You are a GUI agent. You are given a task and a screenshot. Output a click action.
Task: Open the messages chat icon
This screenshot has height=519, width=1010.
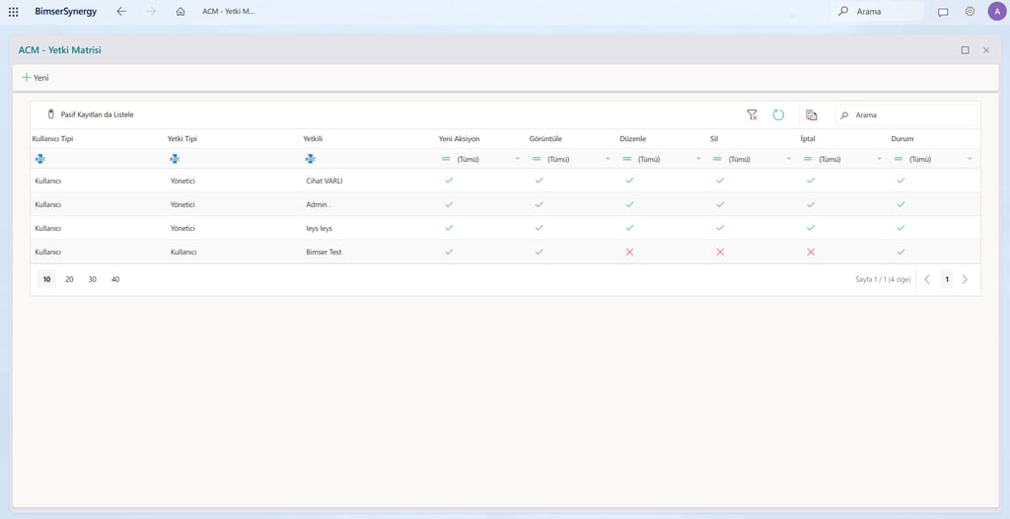point(943,12)
